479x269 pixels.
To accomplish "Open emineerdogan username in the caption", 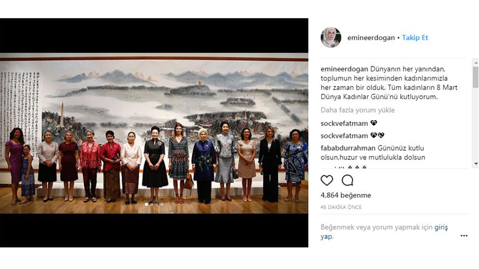I will 344,69.
